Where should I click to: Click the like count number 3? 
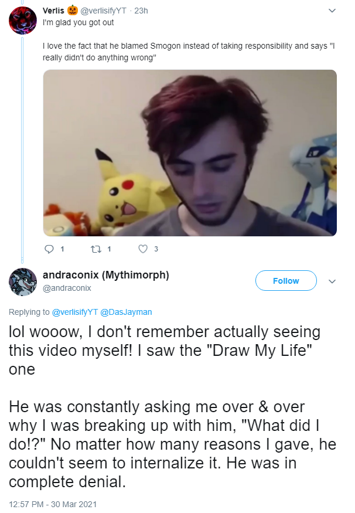click(156, 249)
